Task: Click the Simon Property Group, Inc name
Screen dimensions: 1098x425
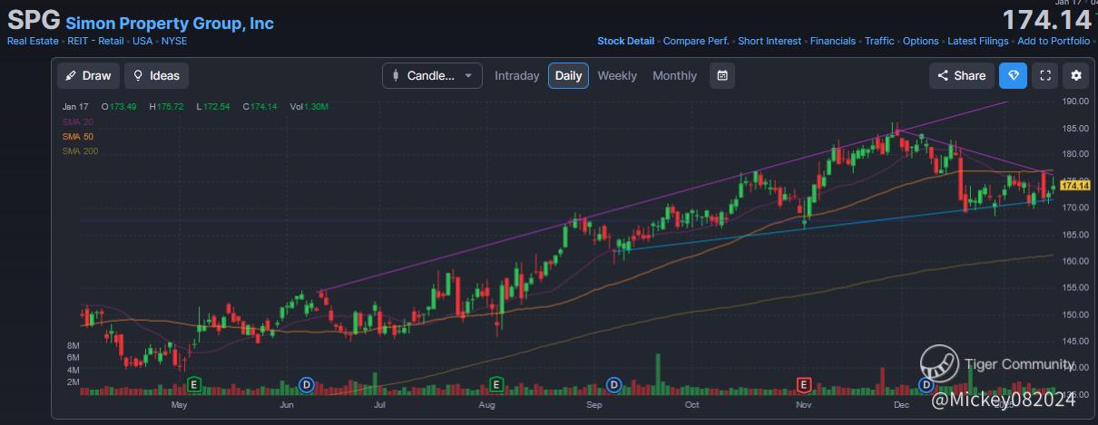Action: coord(170,23)
